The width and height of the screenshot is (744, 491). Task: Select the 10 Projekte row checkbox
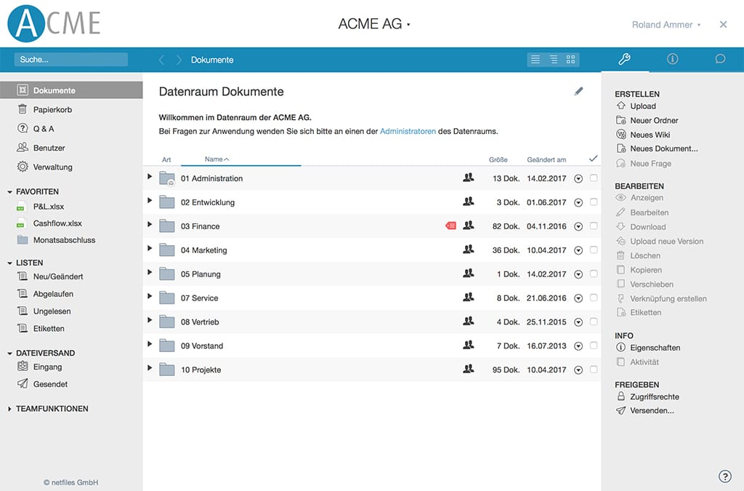[594, 370]
